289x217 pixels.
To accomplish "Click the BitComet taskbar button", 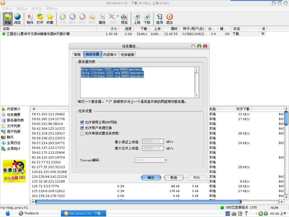I will 84,214.
